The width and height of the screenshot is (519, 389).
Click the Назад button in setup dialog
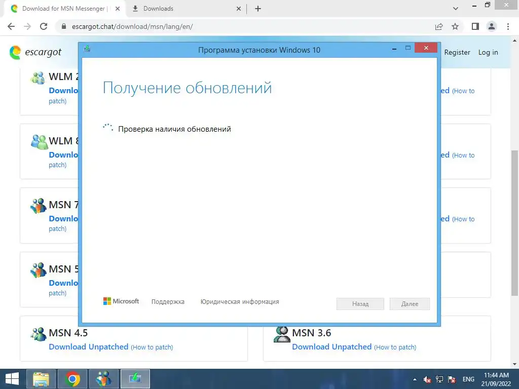pyautogui.click(x=360, y=304)
